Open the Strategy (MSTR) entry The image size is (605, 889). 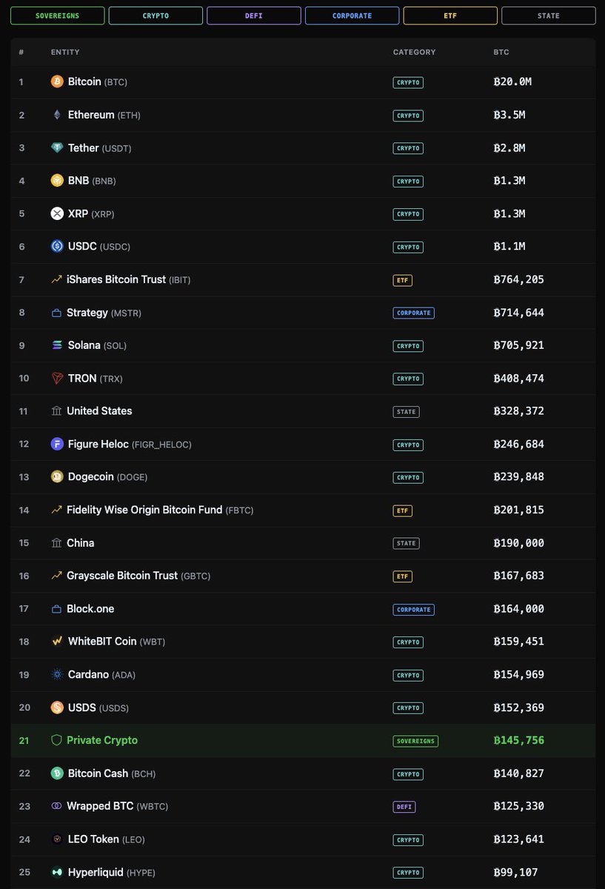pos(87,313)
